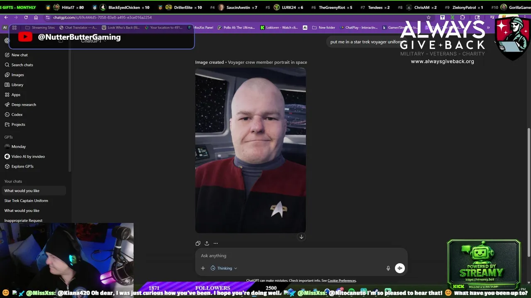Jump to latest message with the down arrow
Screen dimensions: 531x298
[302, 237]
